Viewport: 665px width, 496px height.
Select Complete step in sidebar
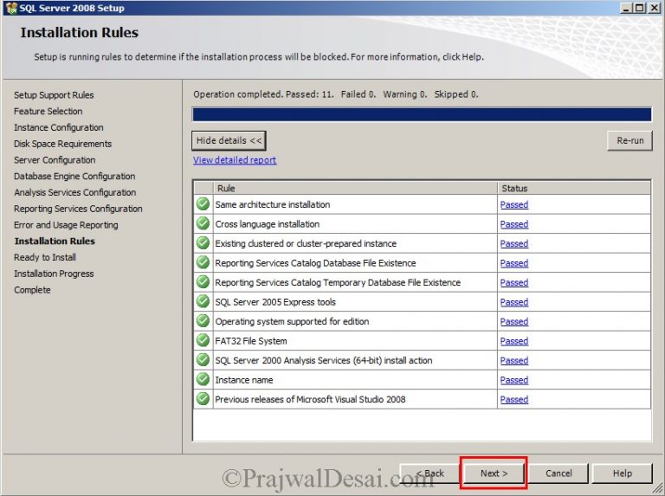pyautogui.click(x=32, y=290)
